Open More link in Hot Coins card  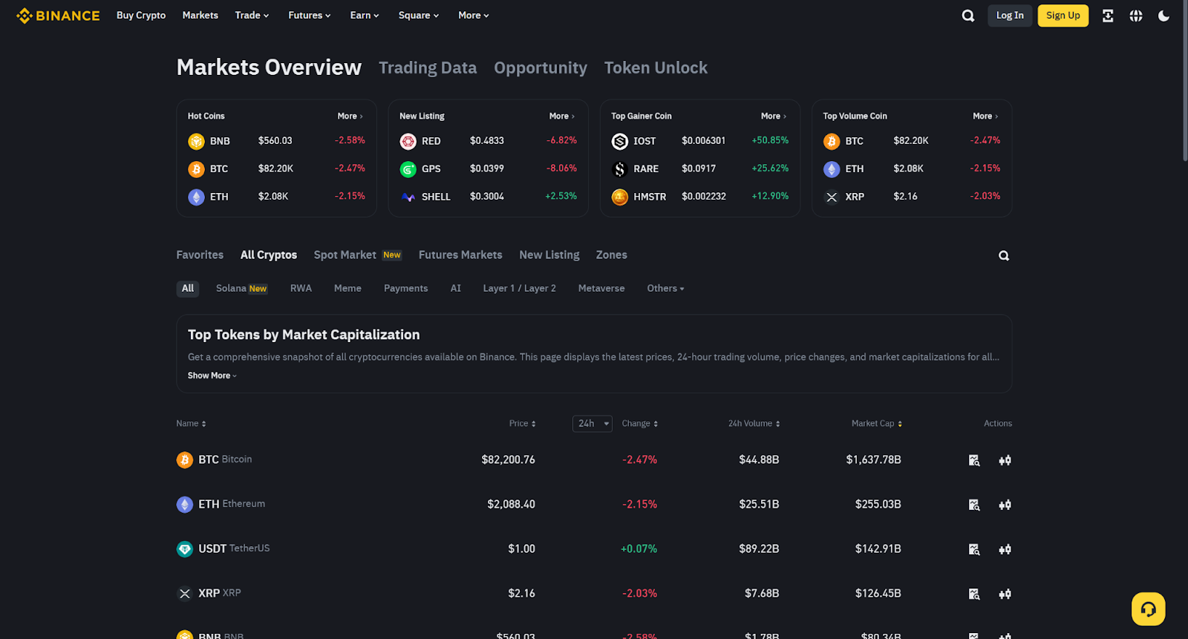(x=350, y=116)
